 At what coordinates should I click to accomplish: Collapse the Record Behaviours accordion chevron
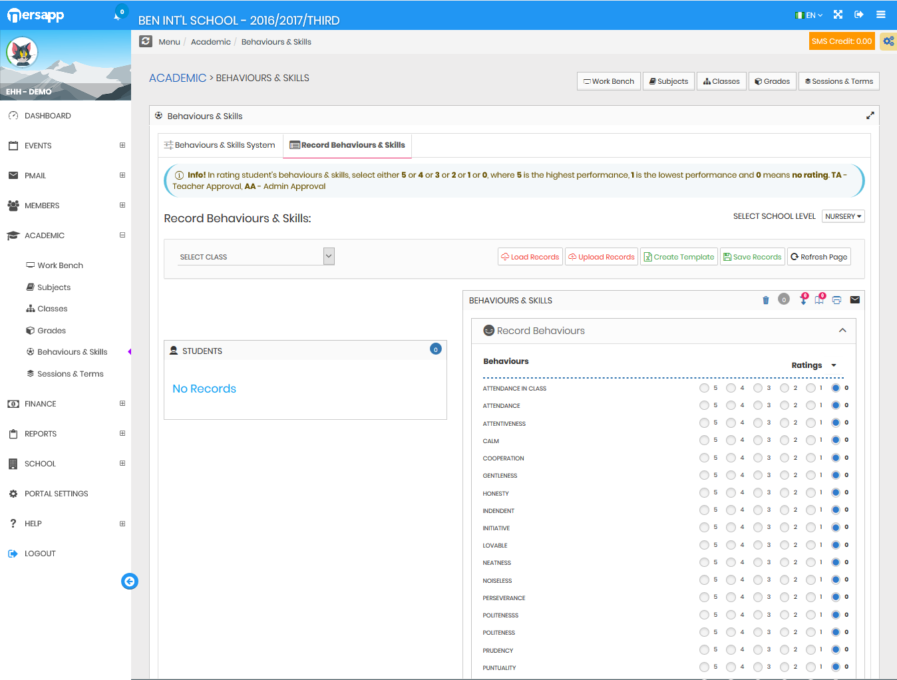[x=842, y=331]
